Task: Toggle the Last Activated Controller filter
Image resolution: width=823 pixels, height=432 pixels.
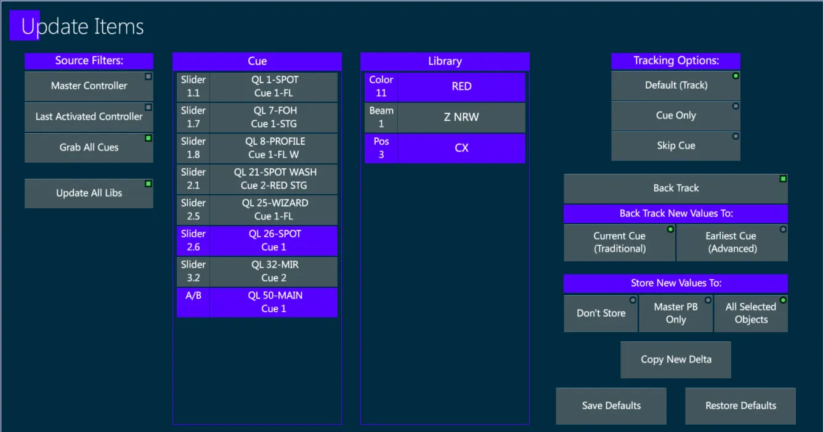Action: click(89, 116)
